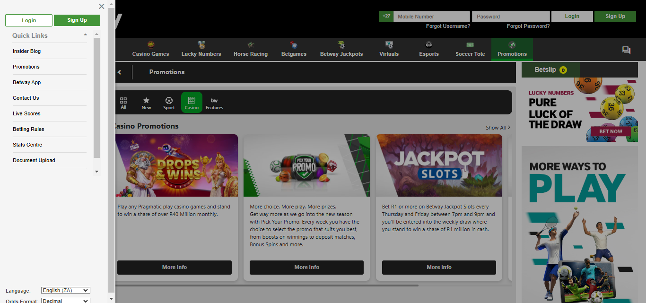646x303 pixels.
Task: Switch to the Betslip tab
Action: (x=550, y=70)
